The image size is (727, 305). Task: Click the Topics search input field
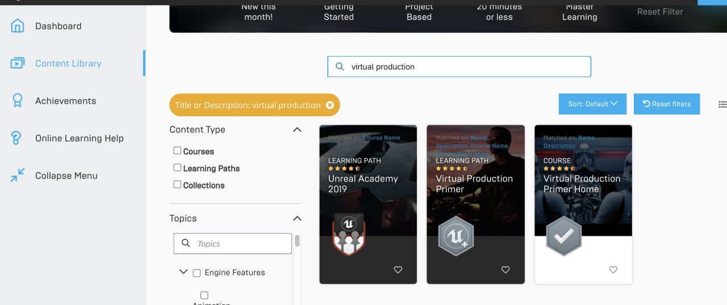click(232, 243)
